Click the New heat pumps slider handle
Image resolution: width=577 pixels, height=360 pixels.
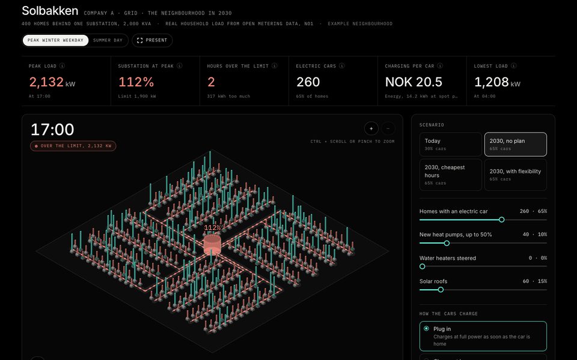tap(447, 243)
